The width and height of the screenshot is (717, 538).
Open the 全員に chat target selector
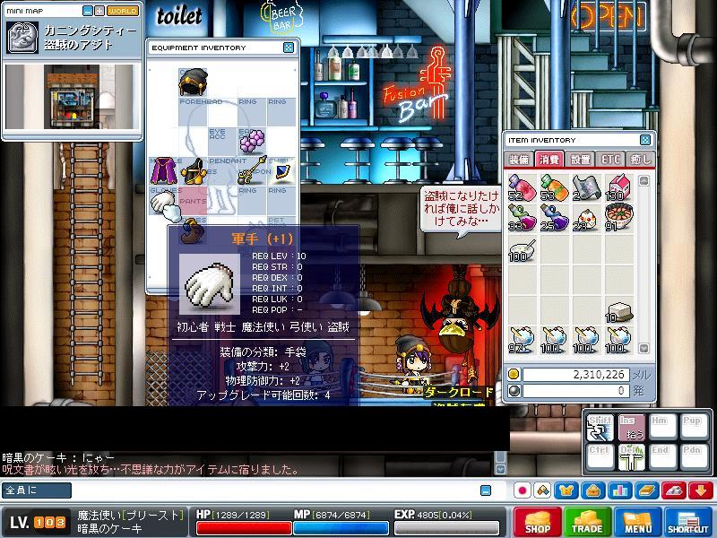tap(37, 490)
